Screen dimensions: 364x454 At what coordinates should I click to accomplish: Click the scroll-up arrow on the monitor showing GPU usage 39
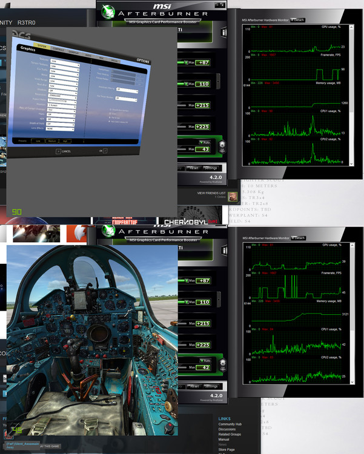352,245
